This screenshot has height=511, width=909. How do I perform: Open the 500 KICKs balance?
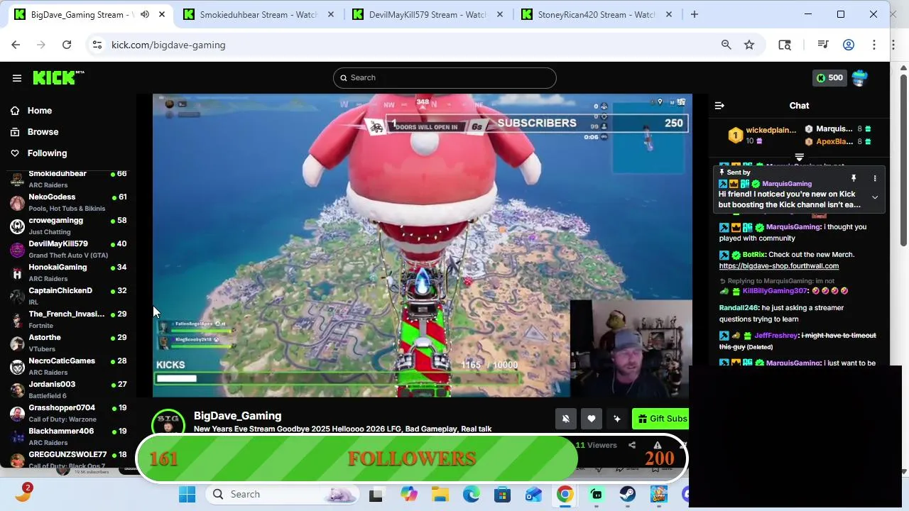click(x=829, y=78)
